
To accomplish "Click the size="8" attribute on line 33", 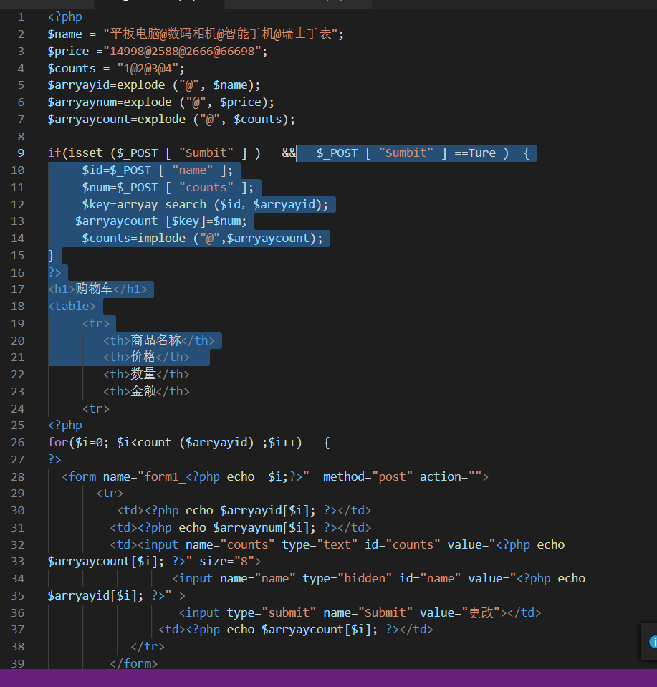I will [x=226, y=561].
